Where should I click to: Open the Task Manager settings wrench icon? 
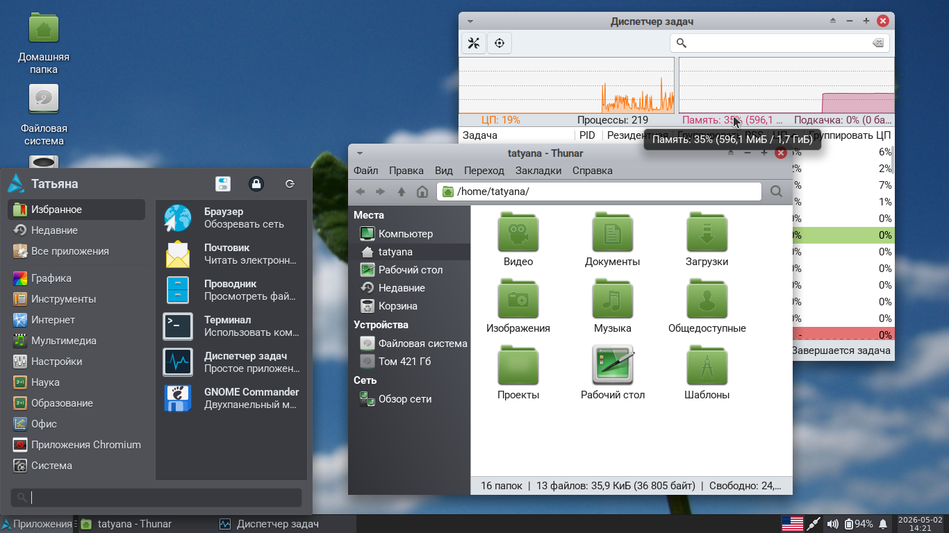click(474, 43)
